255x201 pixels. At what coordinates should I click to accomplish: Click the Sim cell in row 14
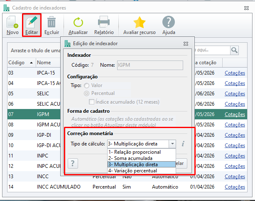pos(127,187)
